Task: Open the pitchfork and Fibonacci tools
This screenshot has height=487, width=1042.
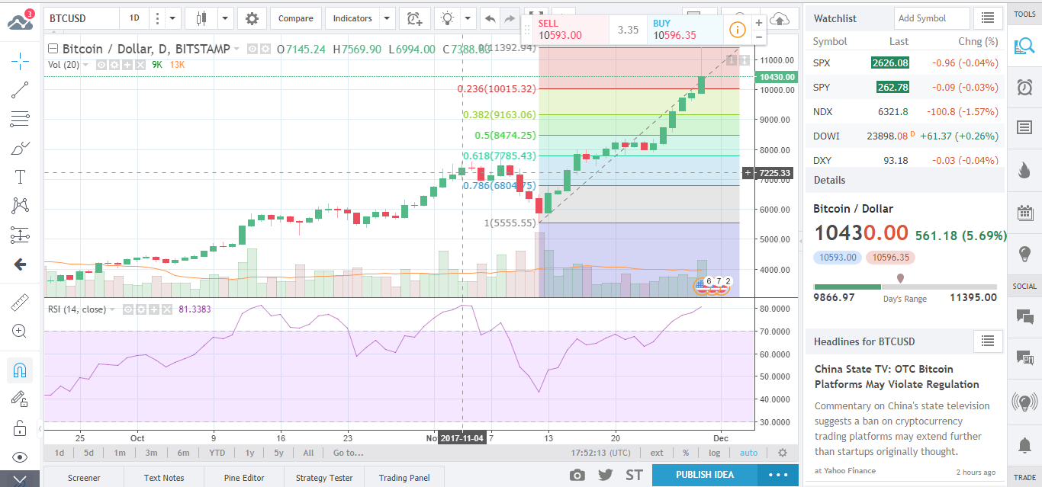Action: pyautogui.click(x=21, y=119)
